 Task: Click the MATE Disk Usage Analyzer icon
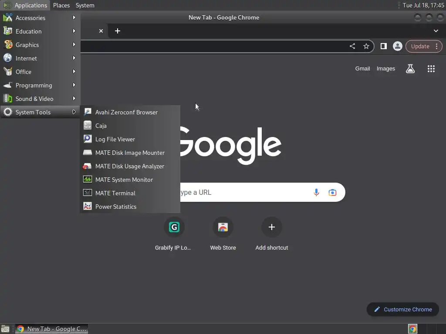87,166
